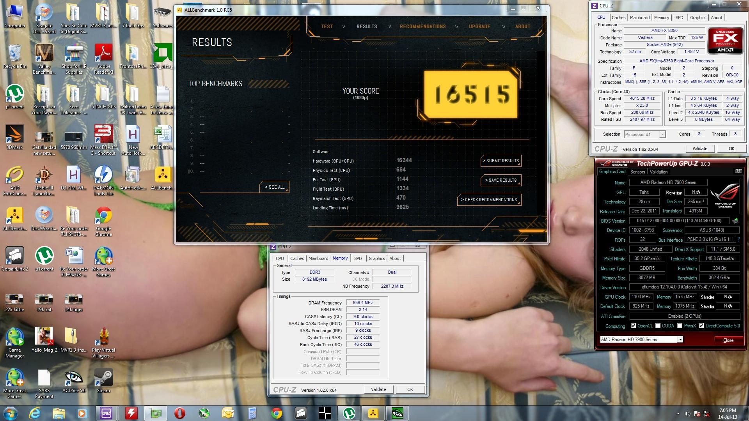
Task: Click taskbar clock showing 7:05 PM
Action: [x=728, y=414]
